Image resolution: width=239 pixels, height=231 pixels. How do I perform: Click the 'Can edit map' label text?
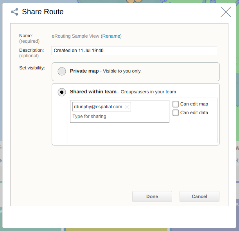coord(194,104)
